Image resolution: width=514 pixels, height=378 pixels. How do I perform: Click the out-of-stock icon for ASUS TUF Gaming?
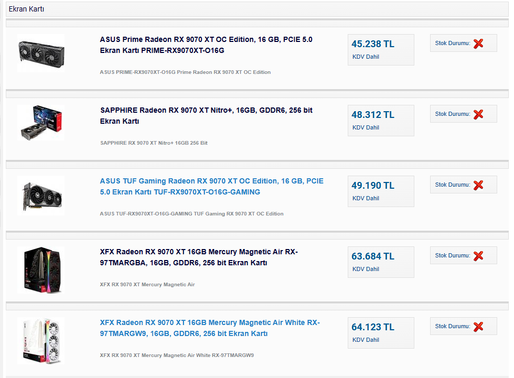[x=478, y=185]
